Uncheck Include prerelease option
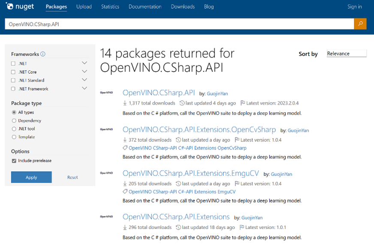The width and height of the screenshot is (374, 244). tap(14, 161)
